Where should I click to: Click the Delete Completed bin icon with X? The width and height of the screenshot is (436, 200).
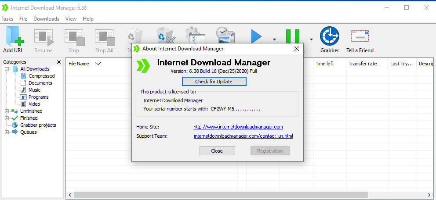point(166,35)
